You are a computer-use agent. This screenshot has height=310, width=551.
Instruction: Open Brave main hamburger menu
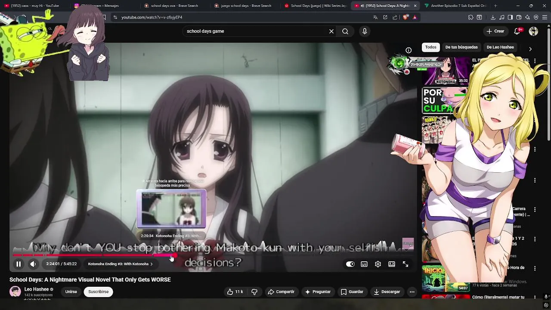[545, 17]
